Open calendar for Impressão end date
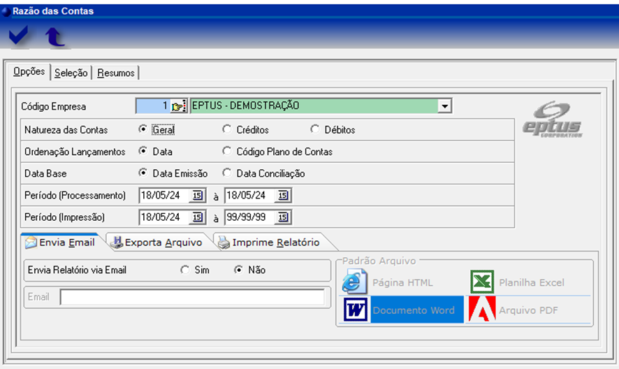 pyautogui.click(x=283, y=217)
